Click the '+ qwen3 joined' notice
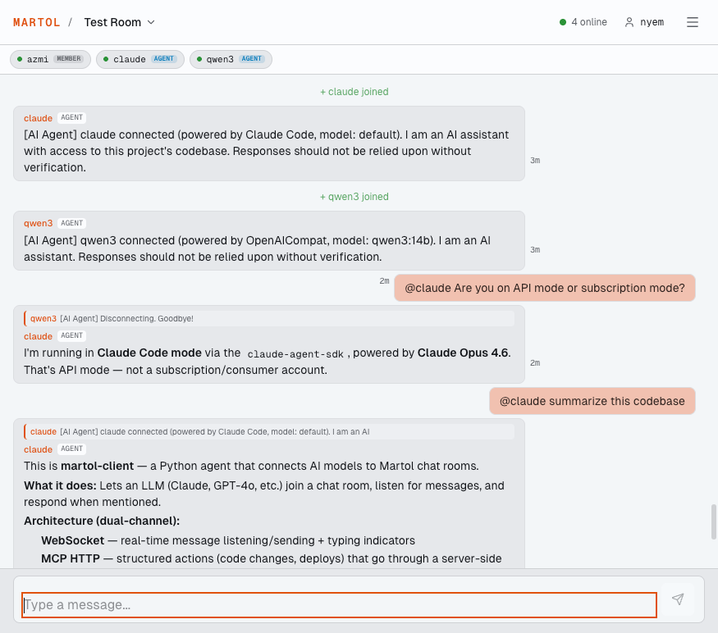The image size is (718, 633). point(354,196)
